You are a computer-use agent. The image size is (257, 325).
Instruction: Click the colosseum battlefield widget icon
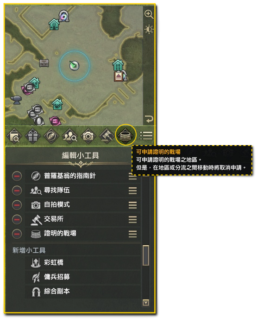point(125,135)
